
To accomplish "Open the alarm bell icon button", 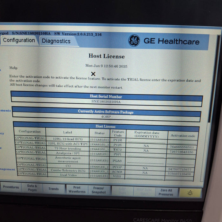I will coord(190,193).
